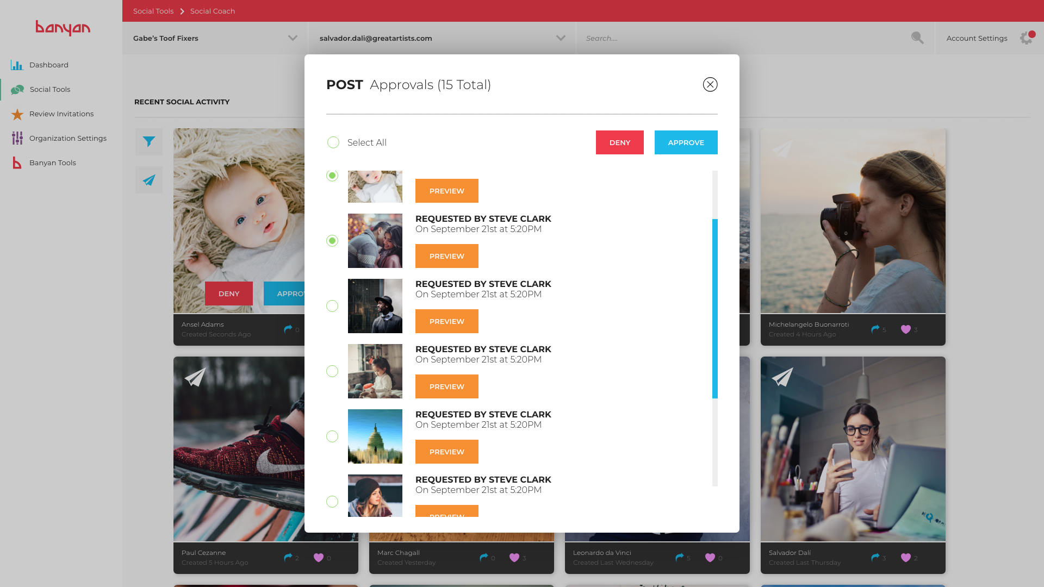Open the account settings gear icon
Image resolution: width=1044 pixels, height=587 pixels.
(x=1026, y=38)
